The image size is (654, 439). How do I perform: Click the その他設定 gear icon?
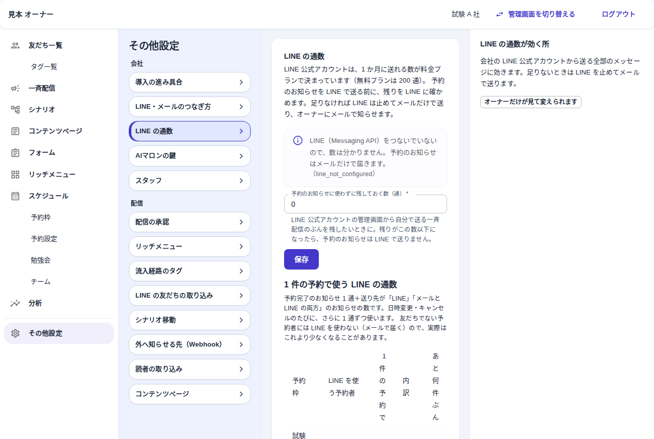coord(15,333)
